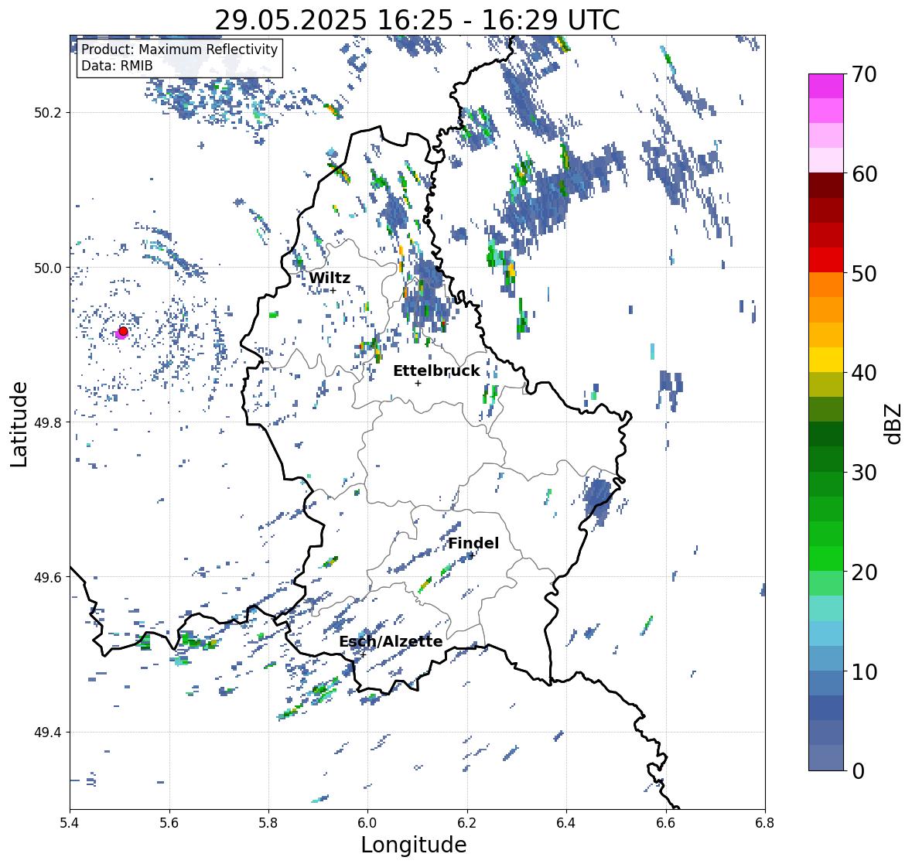Click the red radar site marker
This screenshot has width=912, height=864.
[123, 331]
